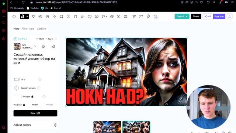Viewport: 236px width, 133px height.
Task: Switch to the New tab
Action: (x=16, y=29)
